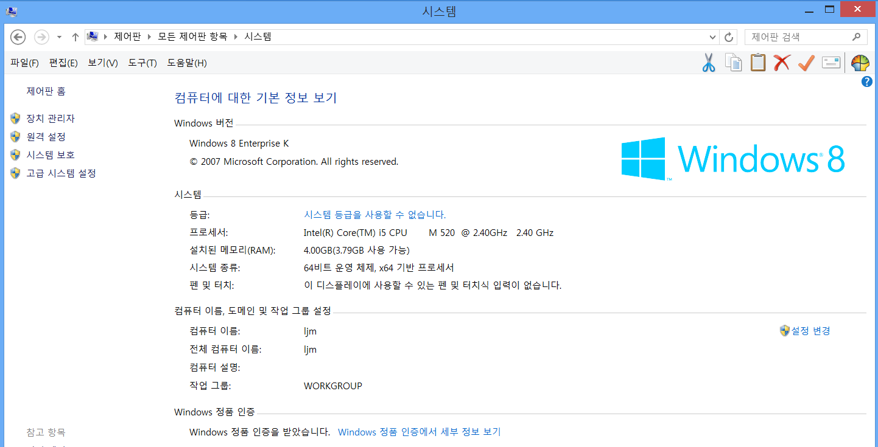
Task: Click the shield icon beside 고급 시스템 설정
Action: (15, 173)
